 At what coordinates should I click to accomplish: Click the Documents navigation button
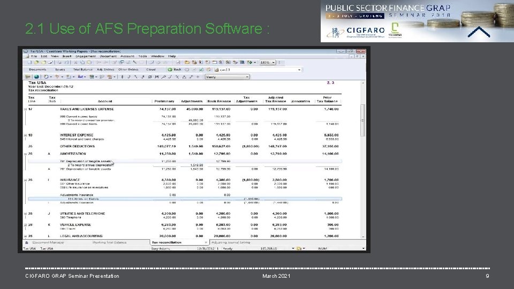37,70
